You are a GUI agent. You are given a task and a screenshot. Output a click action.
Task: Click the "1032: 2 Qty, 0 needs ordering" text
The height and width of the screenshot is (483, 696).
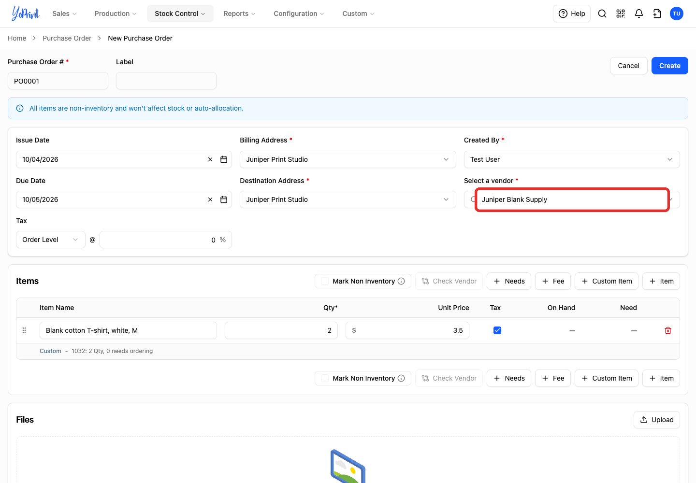tap(112, 351)
